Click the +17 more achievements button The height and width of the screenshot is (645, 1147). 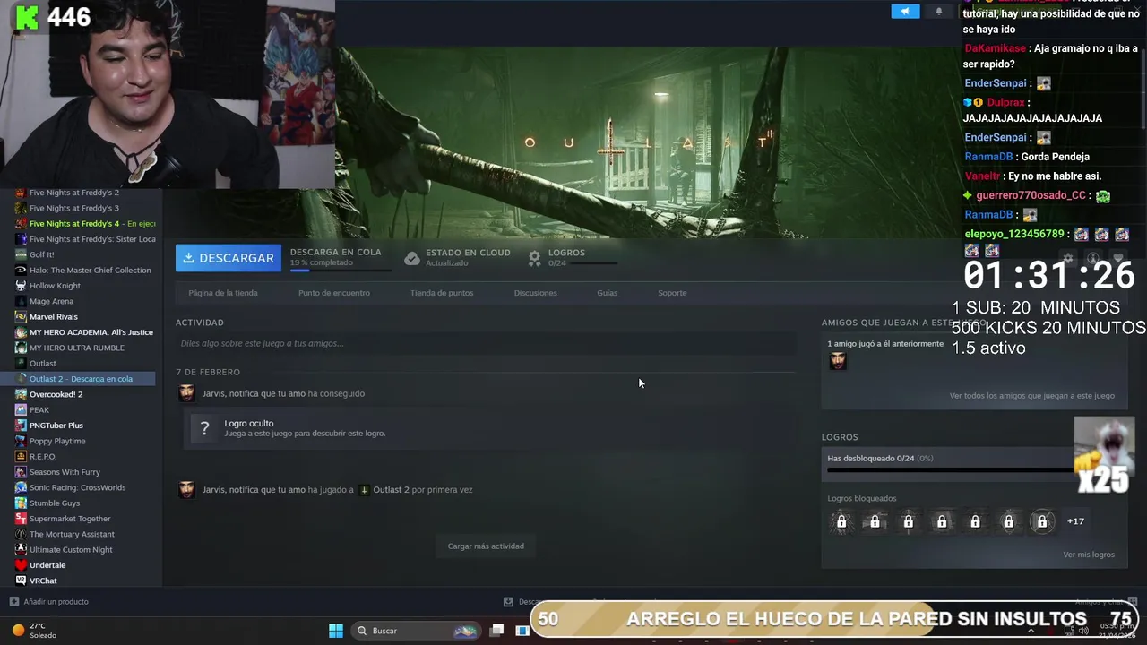1075,521
